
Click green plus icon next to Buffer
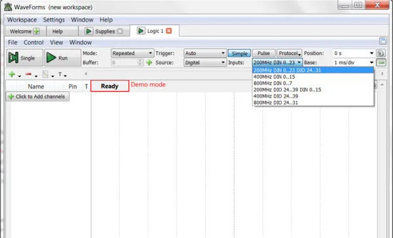(x=149, y=62)
